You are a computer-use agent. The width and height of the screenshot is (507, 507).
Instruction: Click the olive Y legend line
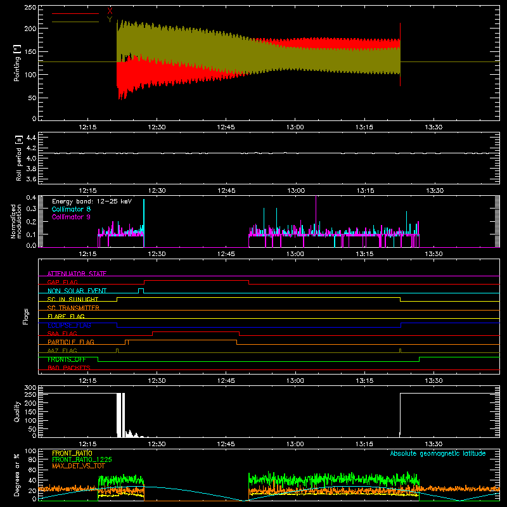click(75, 22)
